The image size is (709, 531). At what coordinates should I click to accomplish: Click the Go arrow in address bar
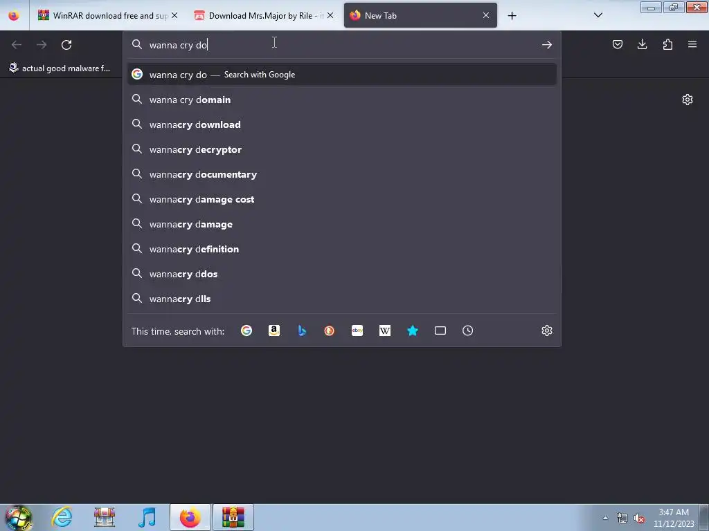(547, 45)
